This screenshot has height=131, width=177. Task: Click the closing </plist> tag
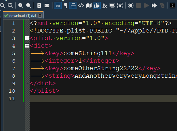45,91
